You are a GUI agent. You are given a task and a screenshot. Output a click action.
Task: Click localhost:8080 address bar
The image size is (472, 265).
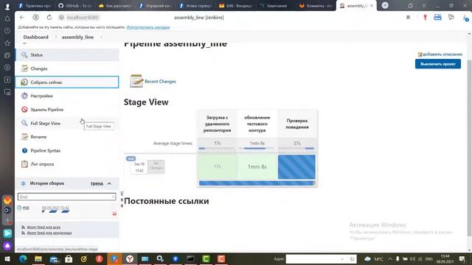point(83,18)
